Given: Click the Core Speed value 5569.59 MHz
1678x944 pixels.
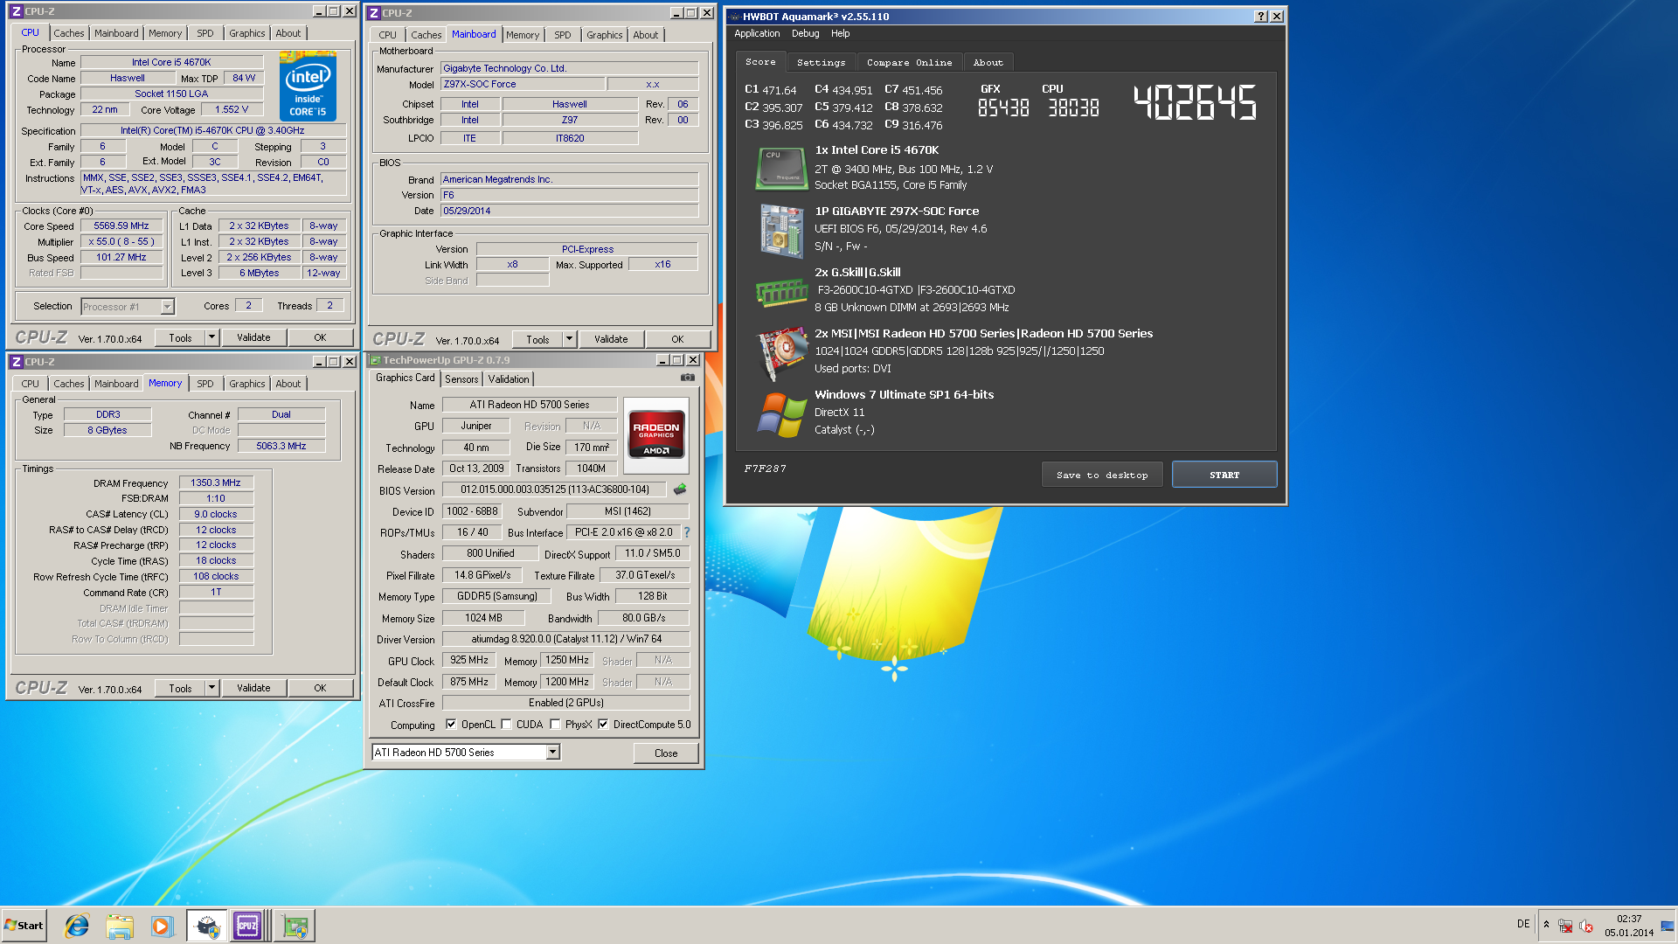Looking at the screenshot, I should (x=121, y=226).
